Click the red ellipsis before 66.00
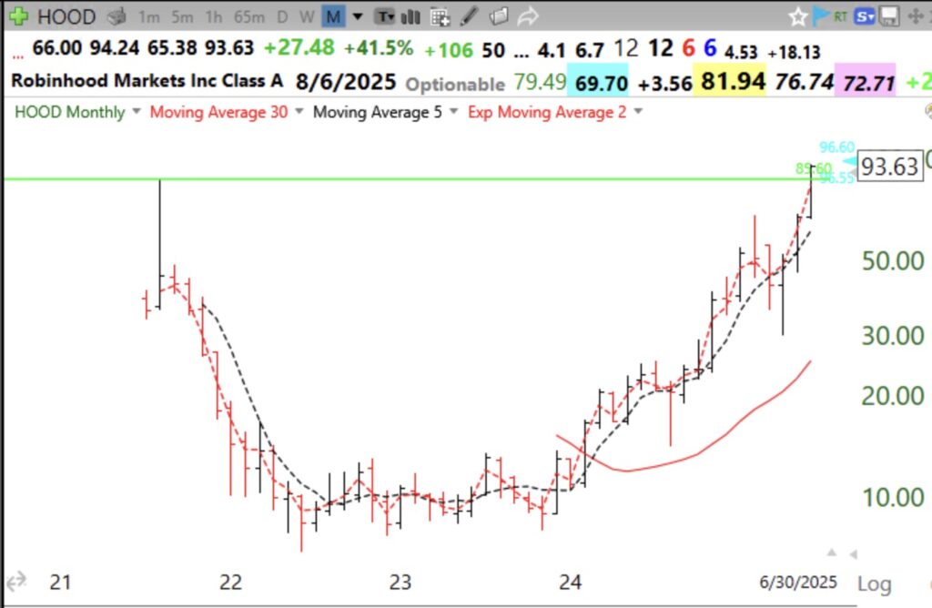Image resolution: width=932 pixels, height=608 pixels. tap(18, 56)
